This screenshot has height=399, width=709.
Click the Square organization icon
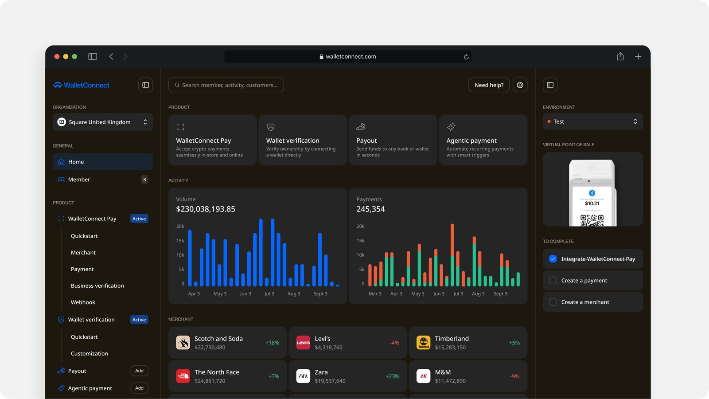point(62,122)
